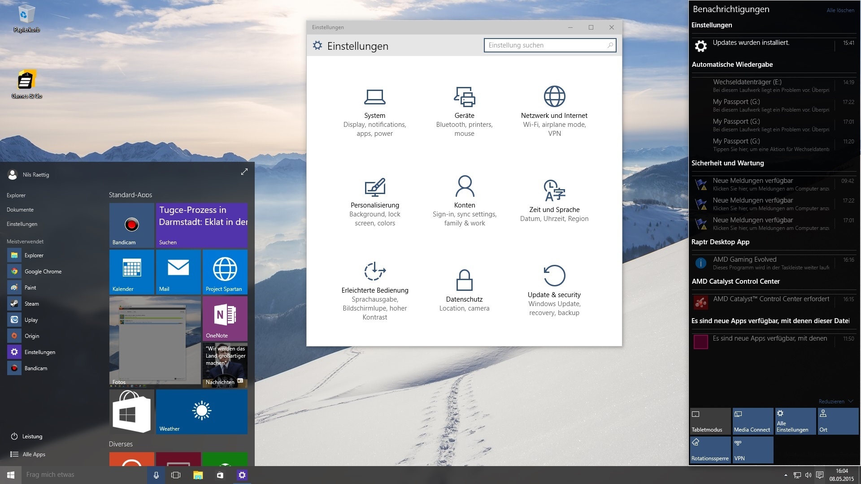Open the System settings category
861x484 pixels.
(374, 112)
